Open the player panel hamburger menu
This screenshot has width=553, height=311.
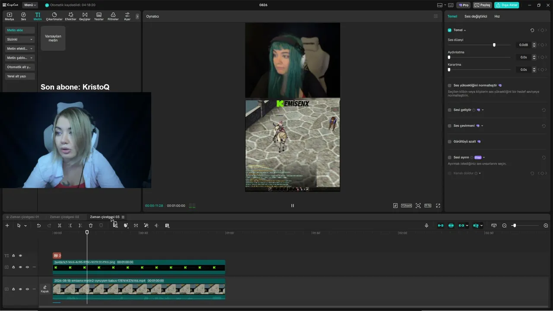(435, 16)
